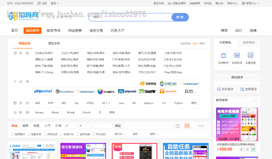Screen dimensions: 272x159
Task: Switch to grid view layout icon
Action: [187, 126]
